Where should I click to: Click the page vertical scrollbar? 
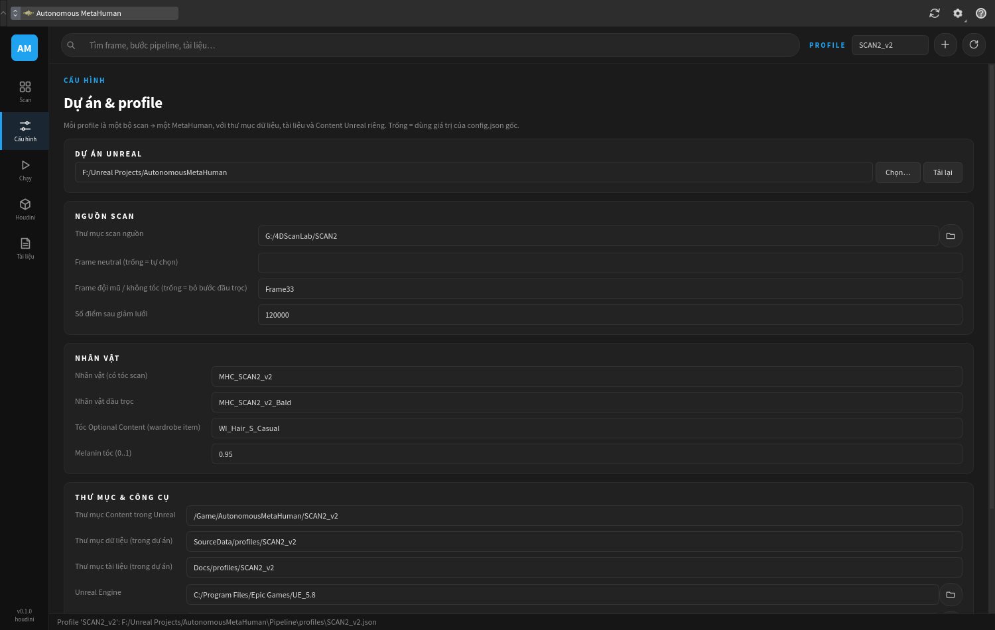(x=992, y=285)
